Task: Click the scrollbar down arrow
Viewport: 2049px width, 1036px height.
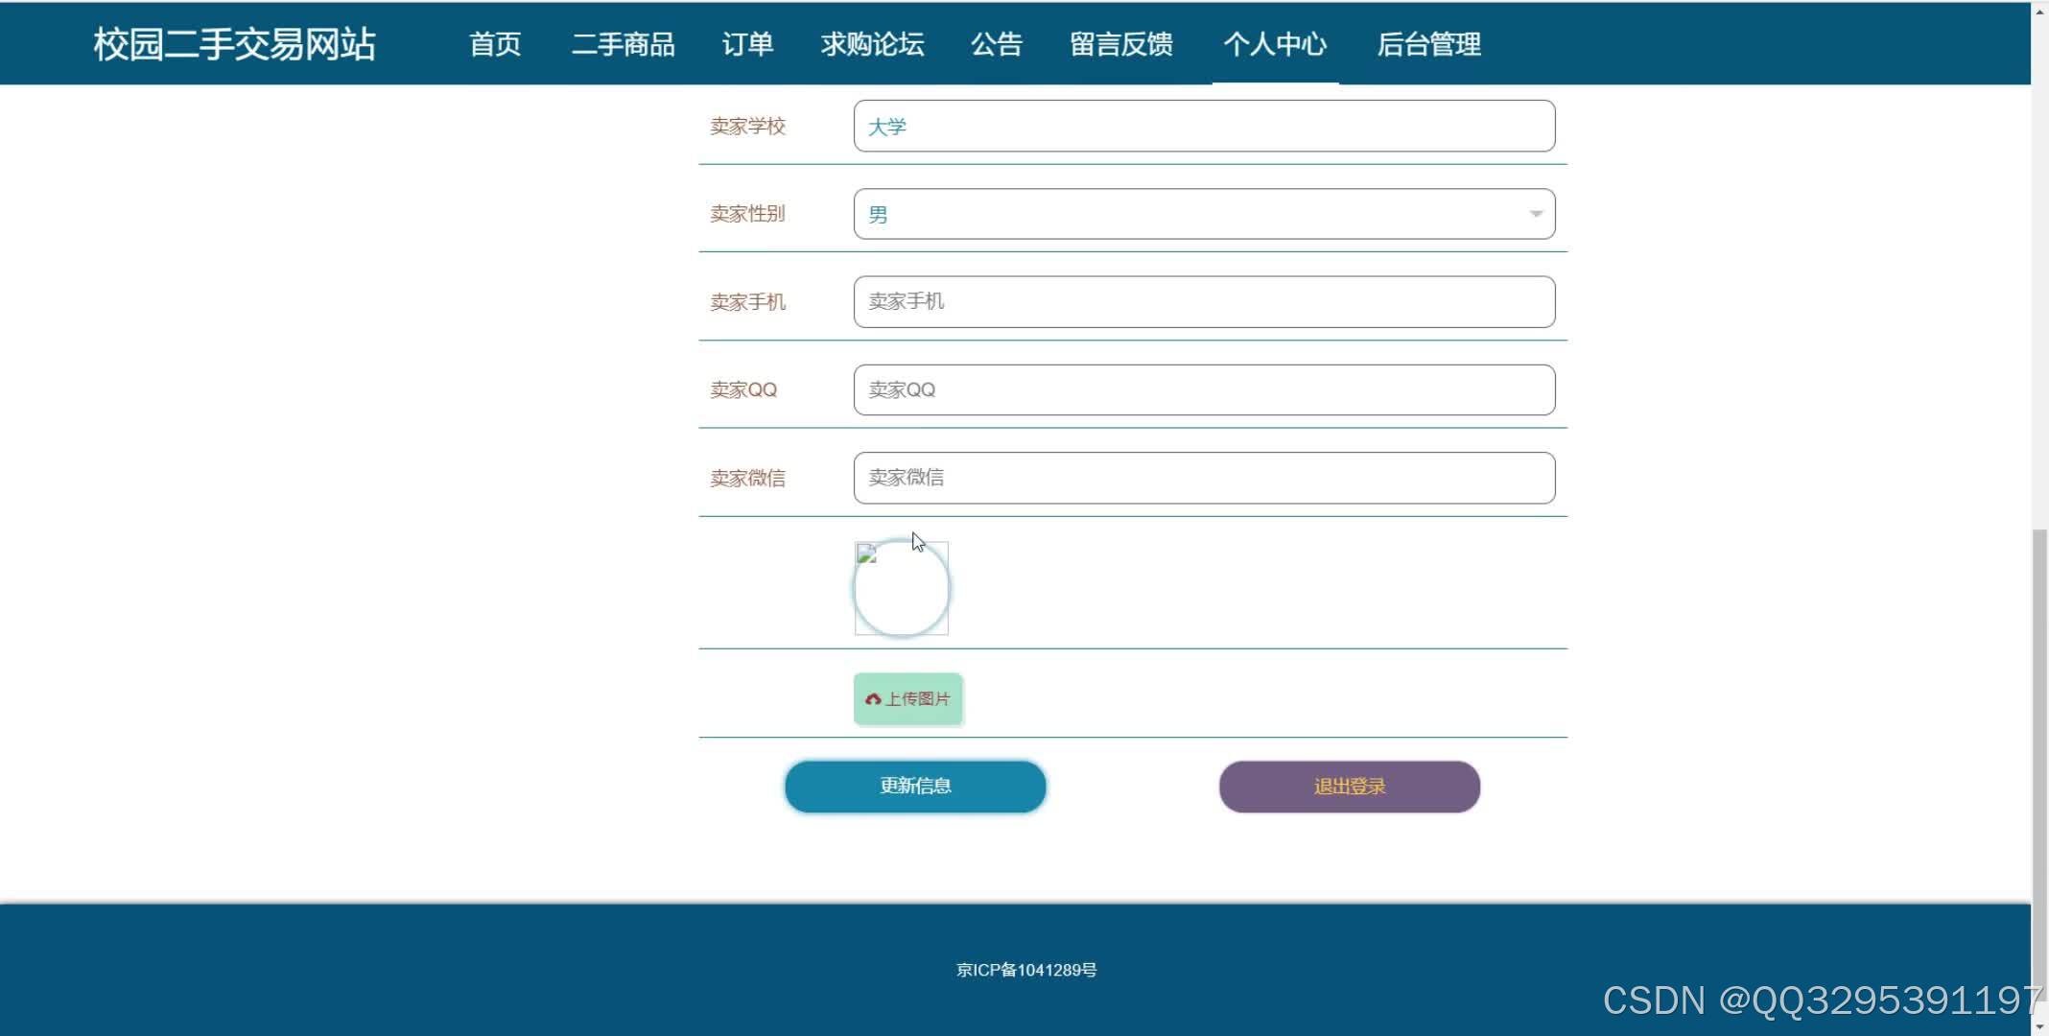Action: pyautogui.click(x=2039, y=1026)
